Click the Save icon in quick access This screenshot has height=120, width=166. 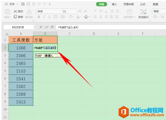coord(23,4)
